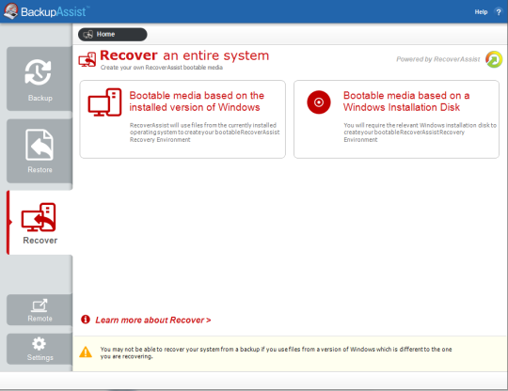Click the Backup clock-arrows icon
Image resolution: width=508 pixels, height=391 pixels.
(39, 72)
